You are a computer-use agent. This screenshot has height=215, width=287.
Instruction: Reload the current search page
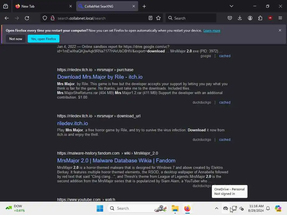point(27,18)
